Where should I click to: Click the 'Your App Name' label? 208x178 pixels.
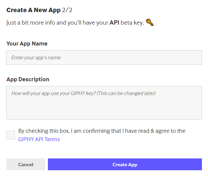27,43
